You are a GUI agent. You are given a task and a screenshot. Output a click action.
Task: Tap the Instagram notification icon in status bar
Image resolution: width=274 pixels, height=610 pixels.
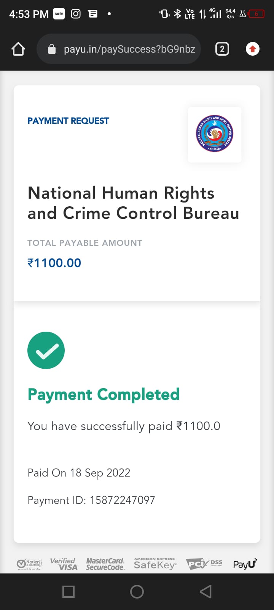pyautogui.click(x=76, y=14)
